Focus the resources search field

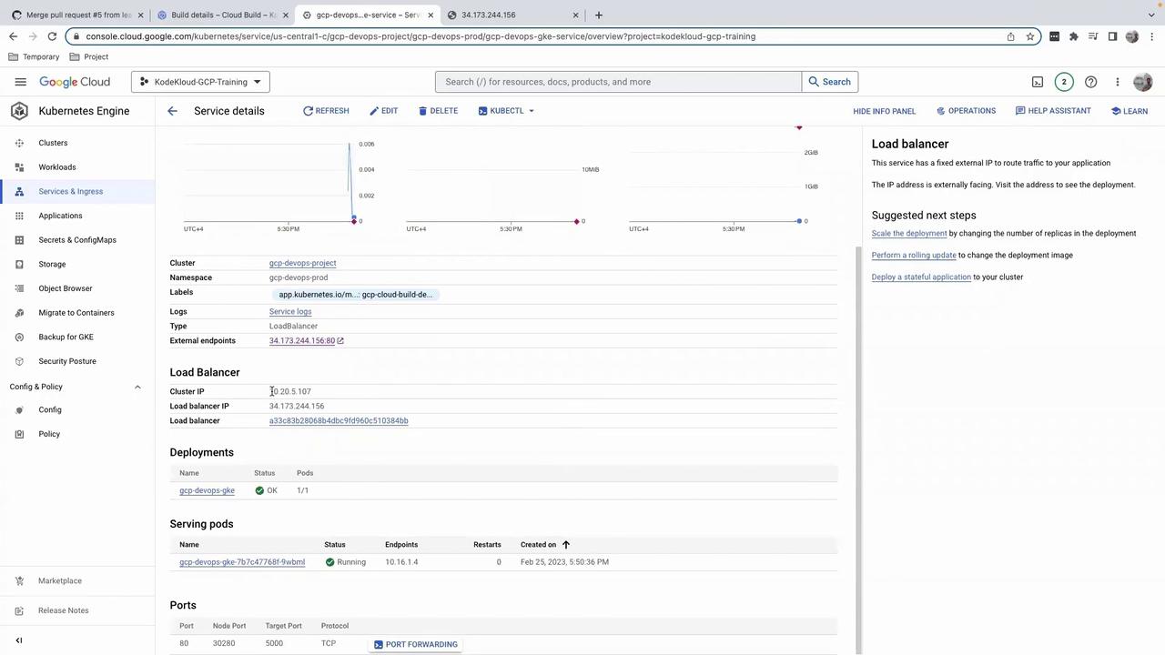[x=618, y=82]
